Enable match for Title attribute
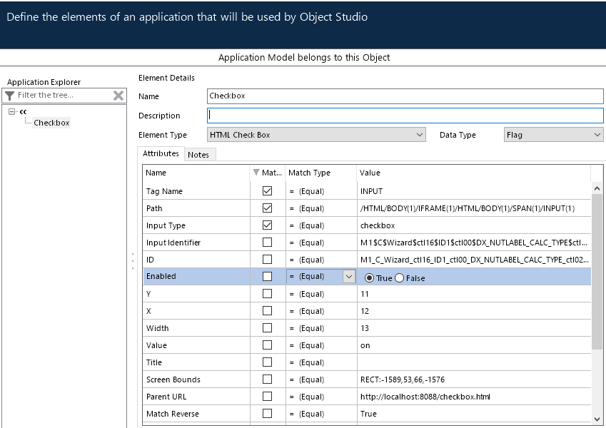 click(x=267, y=362)
